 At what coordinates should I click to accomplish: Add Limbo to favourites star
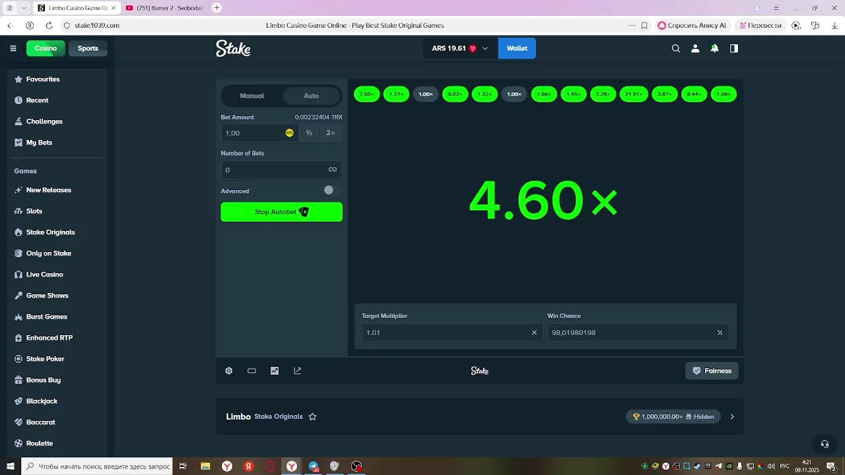pyautogui.click(x=313, y=417)
